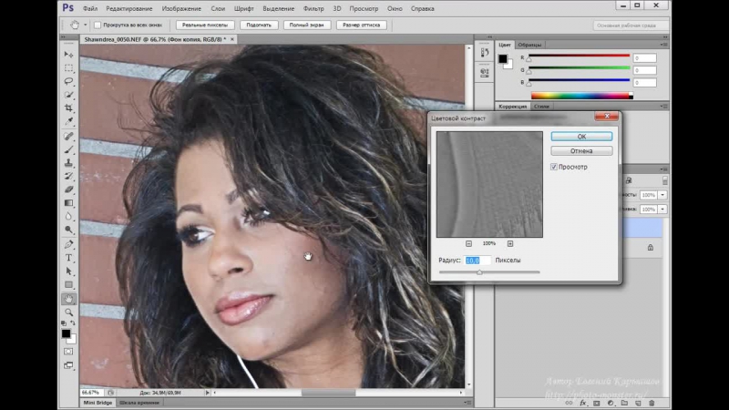729x410 pixels.
Task: Select the Path Selection tool
Action: [x=69, y=272]
